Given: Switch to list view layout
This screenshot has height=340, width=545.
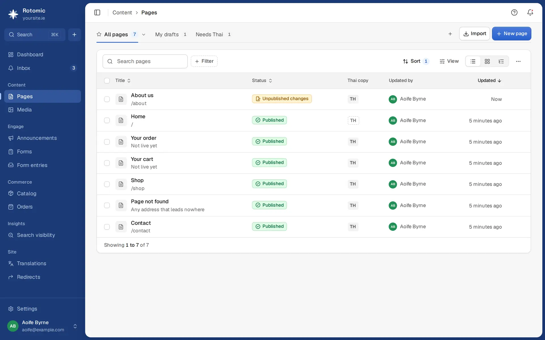Looking at the screenshot, I should [473, 61].
